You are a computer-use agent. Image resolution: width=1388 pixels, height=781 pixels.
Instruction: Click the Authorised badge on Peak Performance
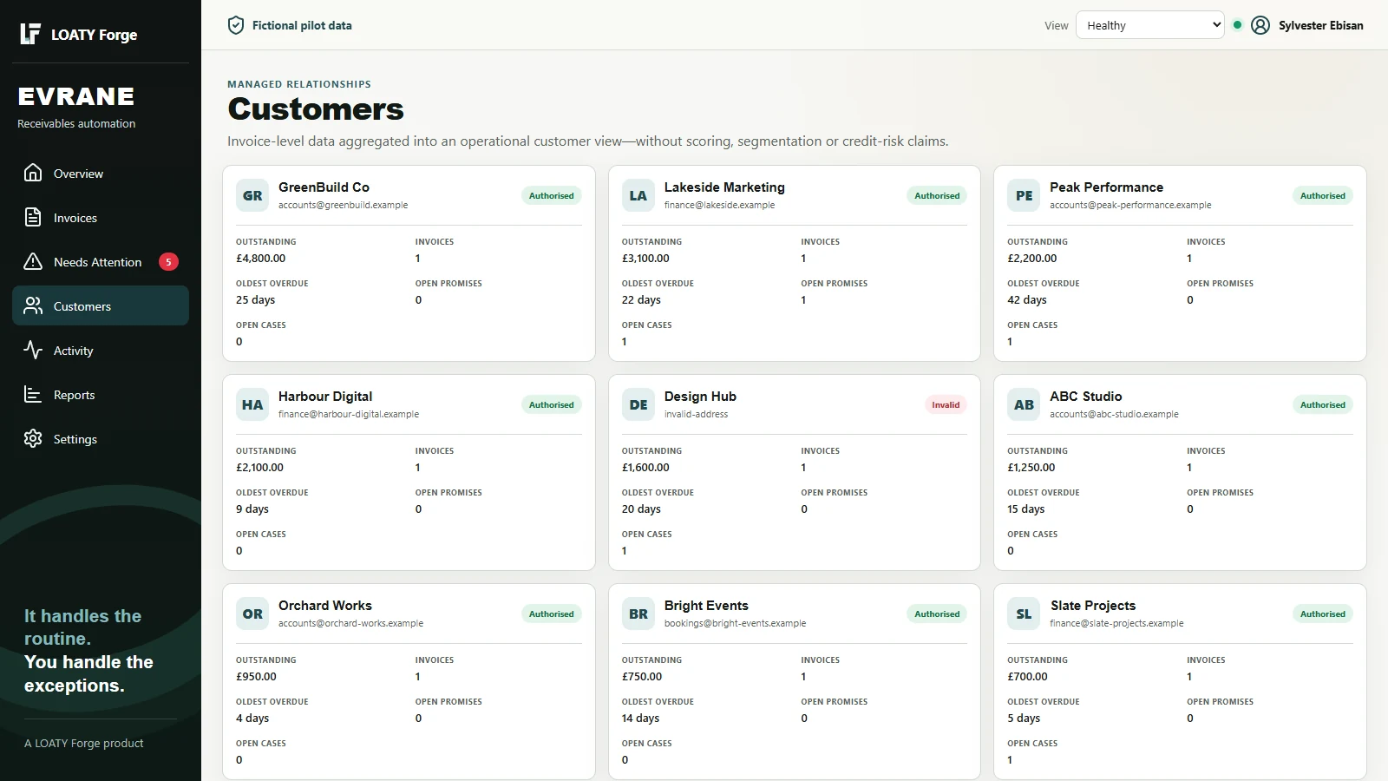click(x=1322, y=195)
